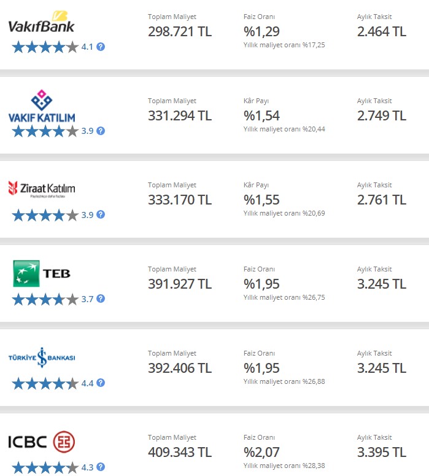Screen dimensions: 429x476
Task: Click the %2,07 ICBC interest rate
Action: click(261, 452)
